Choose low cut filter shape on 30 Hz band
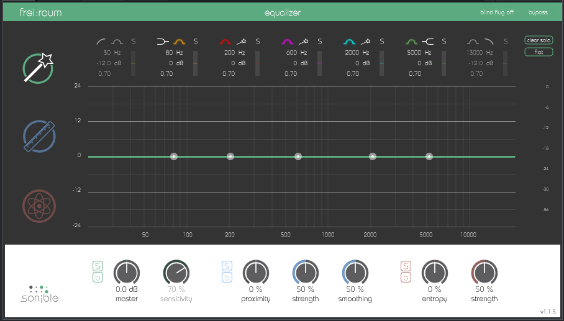 point(102,42)
